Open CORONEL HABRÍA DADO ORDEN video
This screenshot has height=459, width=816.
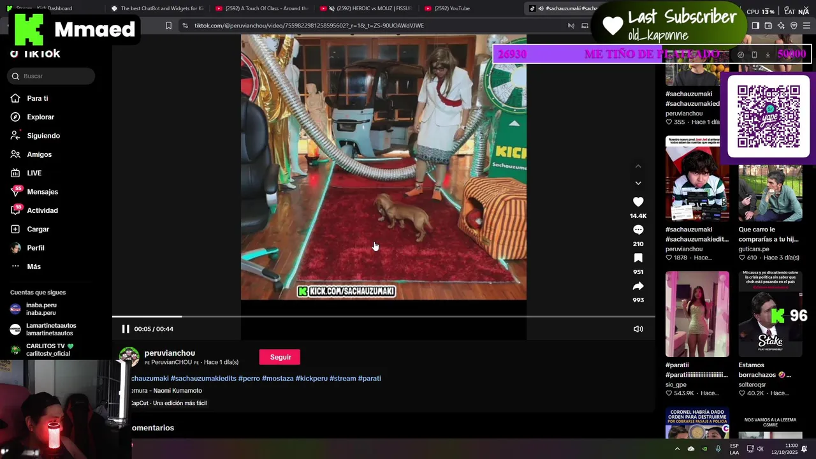pyautogui.click(x=697, y=423)
